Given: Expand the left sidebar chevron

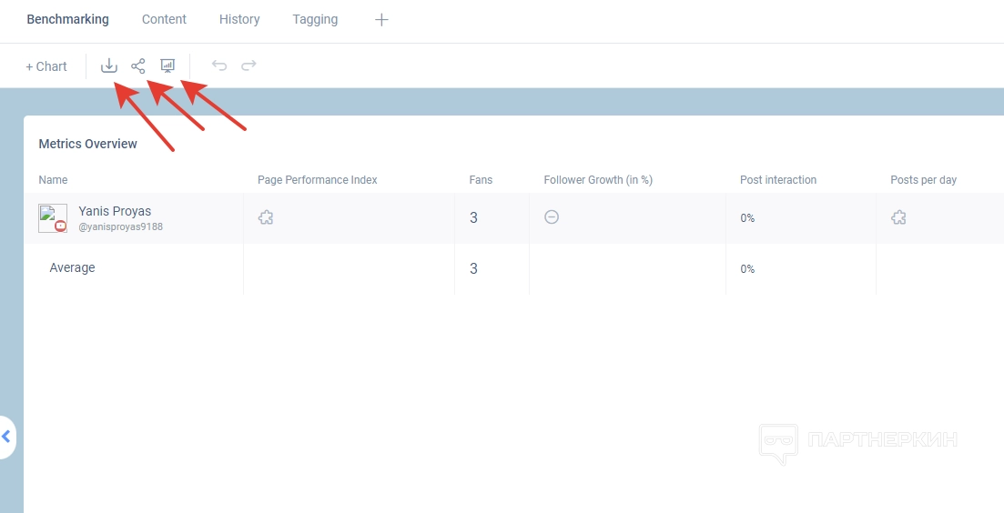Looking at the screenshot, I should click(7, 438).
